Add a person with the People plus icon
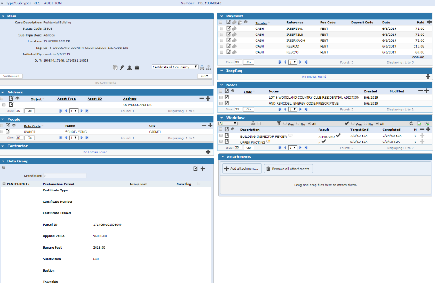 coord(210,125)
